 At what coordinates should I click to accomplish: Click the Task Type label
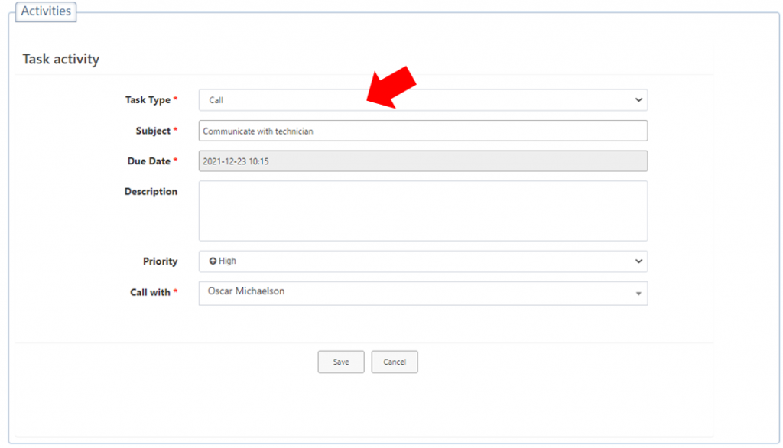coord(148,100)
